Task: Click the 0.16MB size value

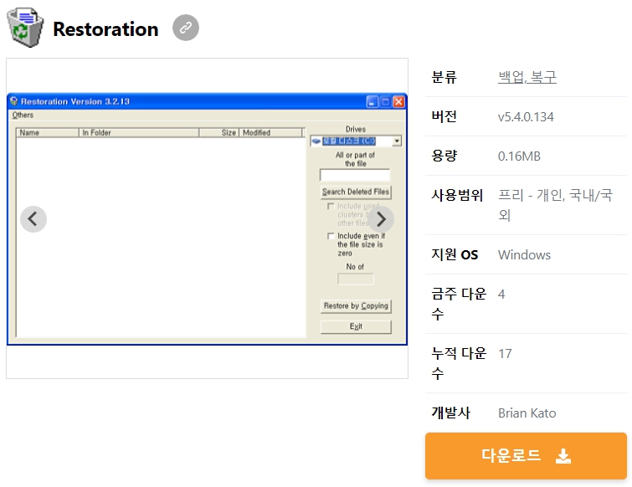Action: [519, 156]
